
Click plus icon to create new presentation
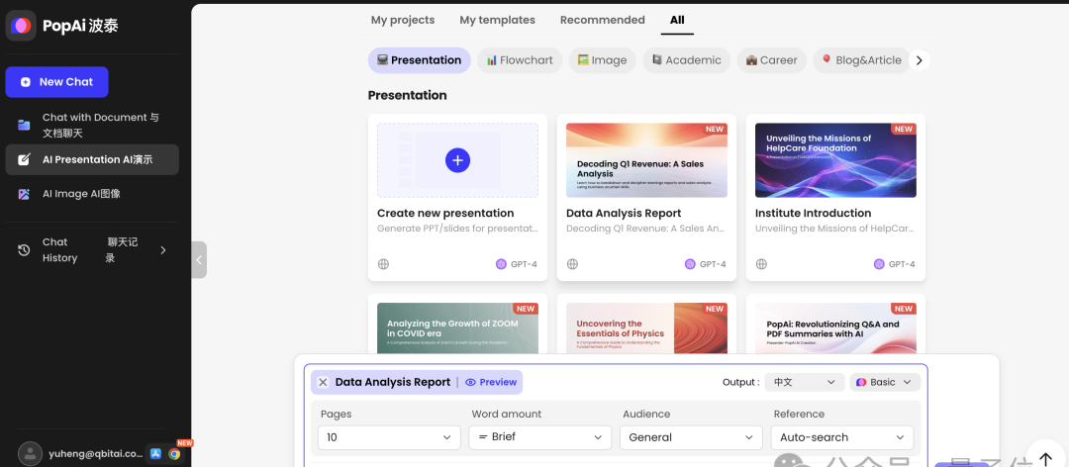click(457, 160)
